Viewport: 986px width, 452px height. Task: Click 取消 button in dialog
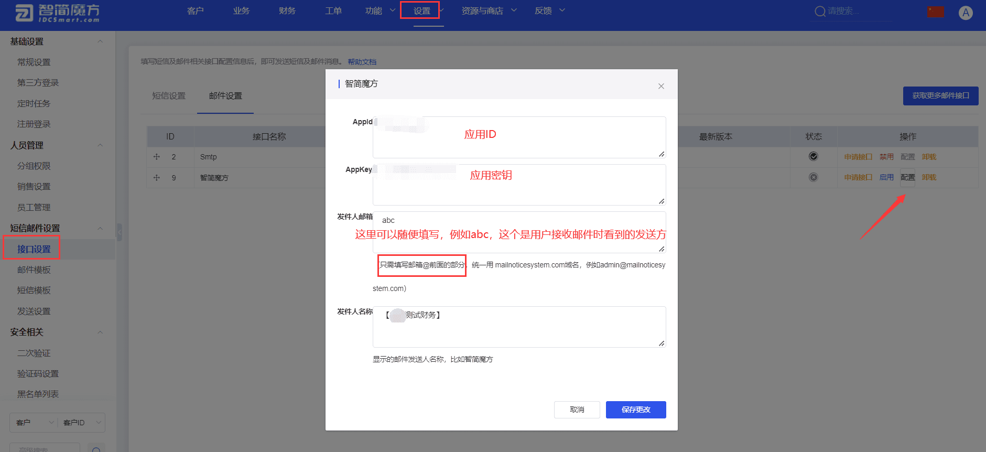577,410
